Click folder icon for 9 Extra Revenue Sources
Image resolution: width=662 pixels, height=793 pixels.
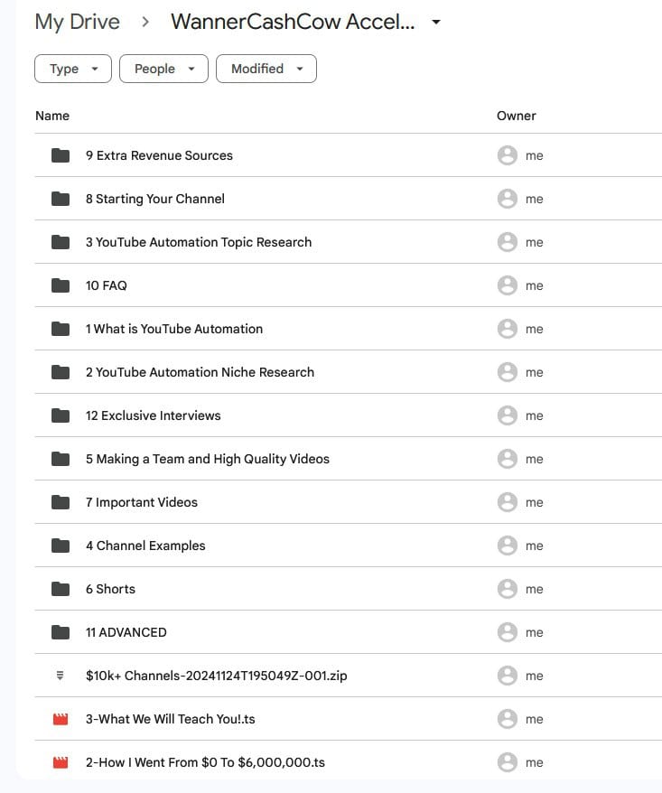tap(61, 155)
